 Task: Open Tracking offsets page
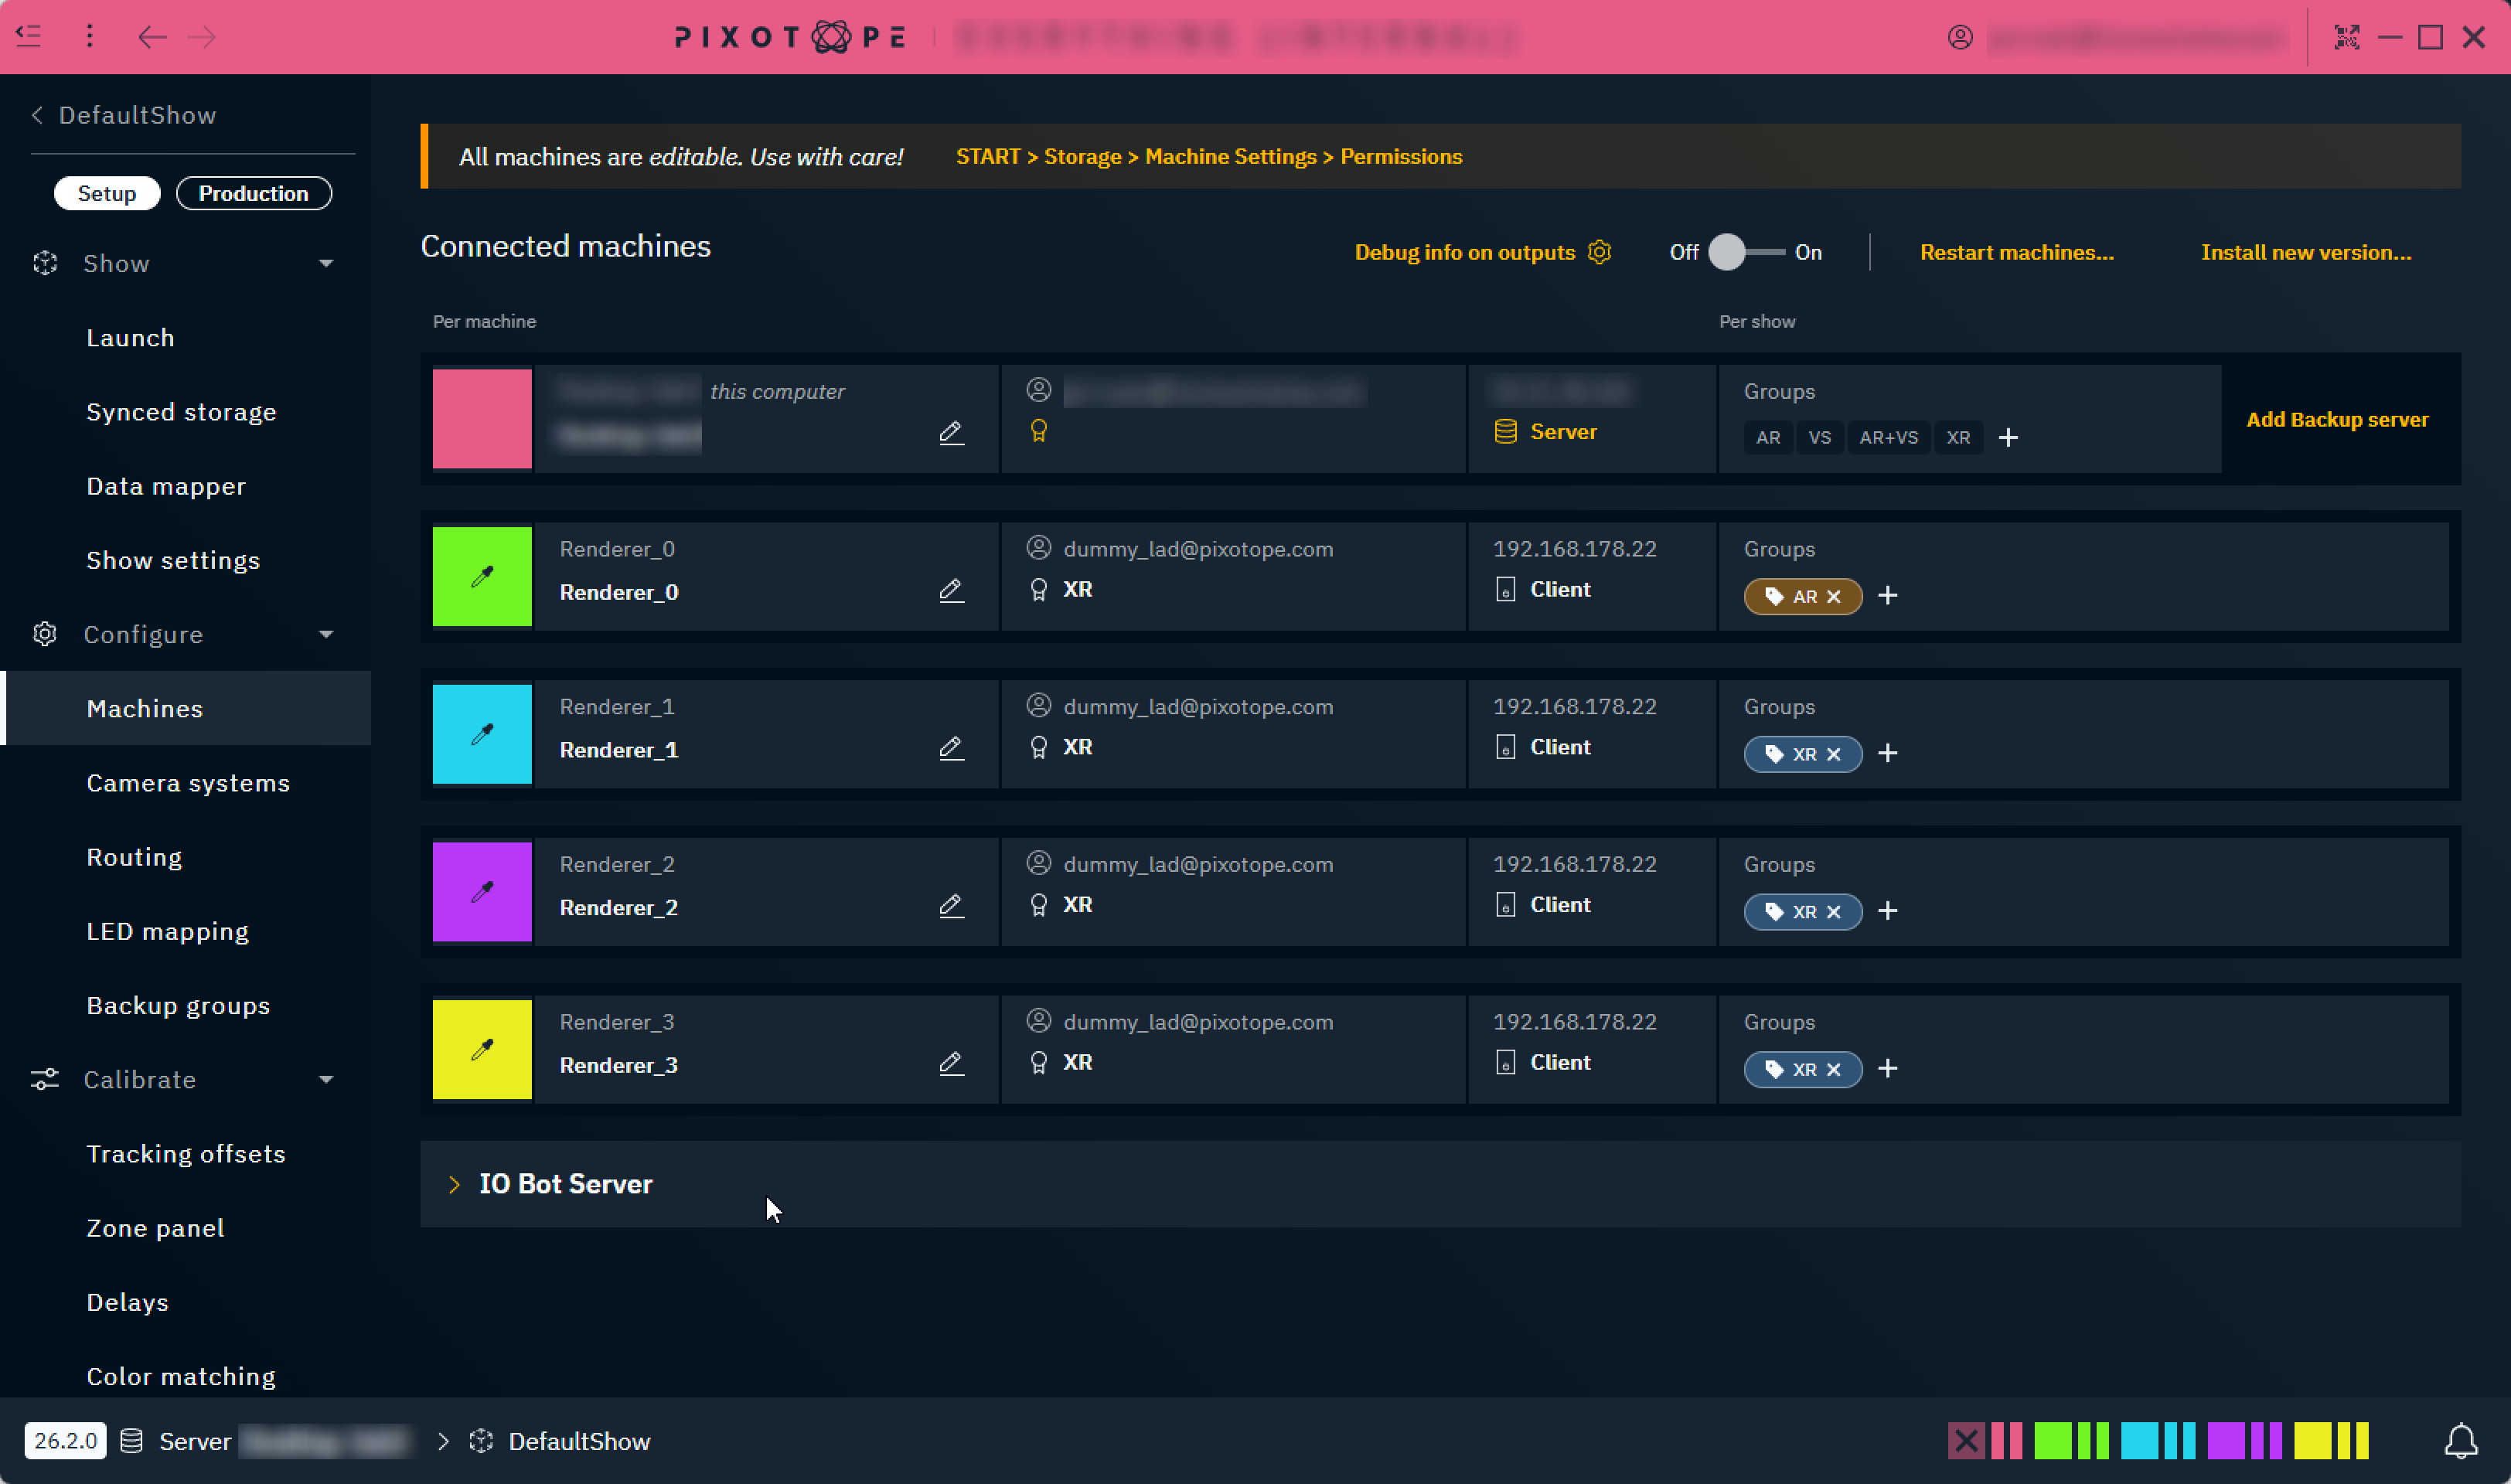click(x=186, y=1154)
